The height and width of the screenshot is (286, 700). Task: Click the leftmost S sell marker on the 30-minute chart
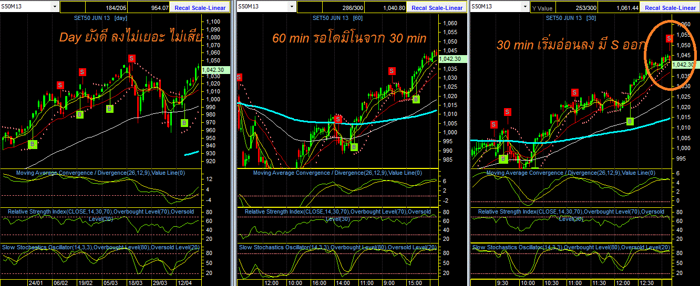coord(493,124)
